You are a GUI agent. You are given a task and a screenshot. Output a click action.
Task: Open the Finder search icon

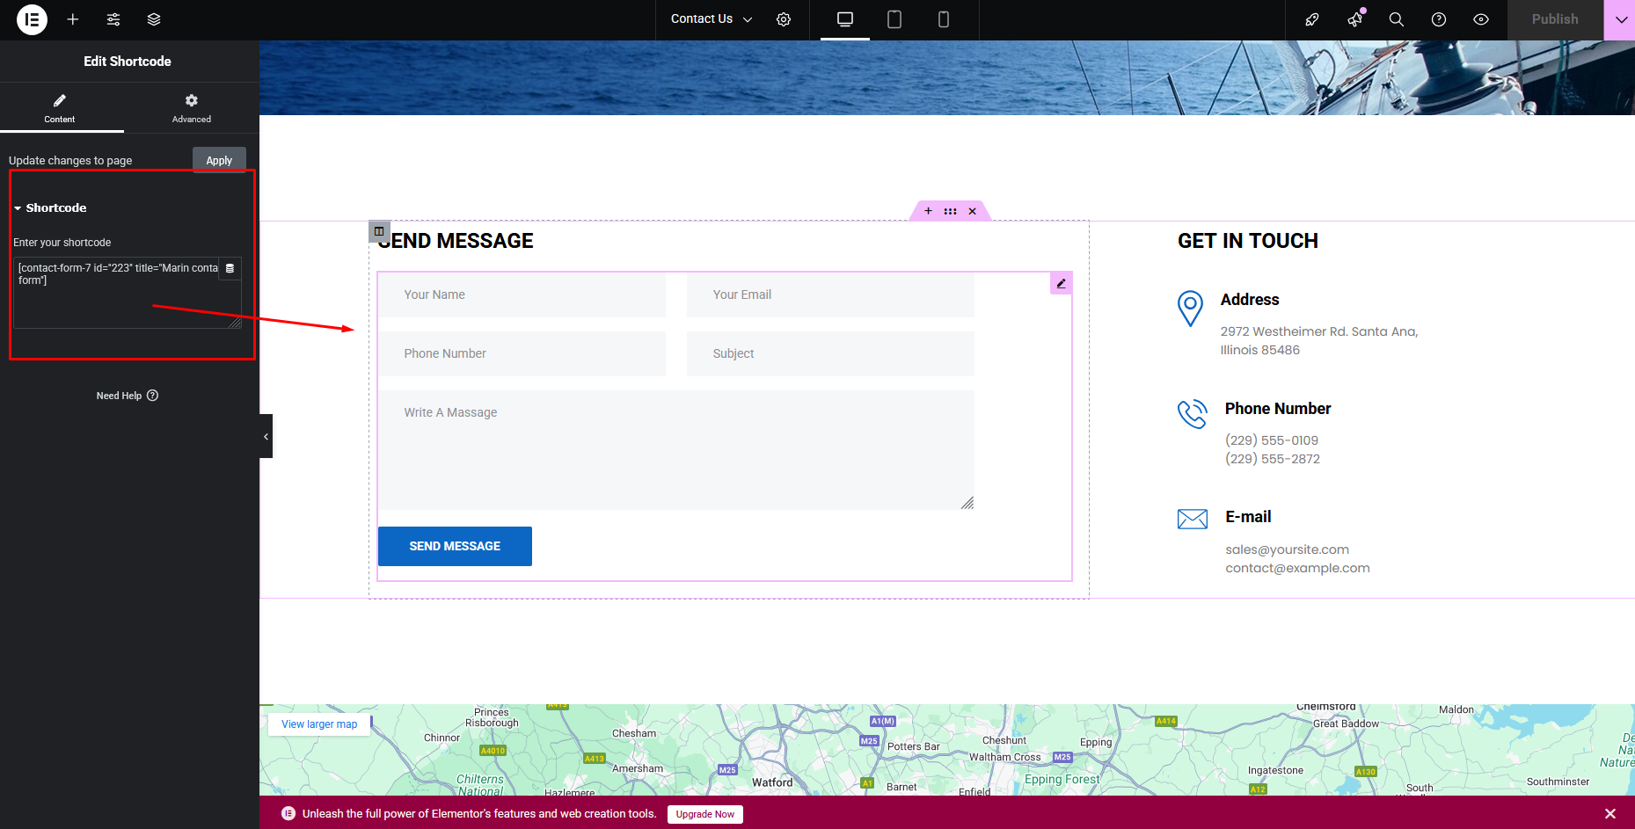click(1396, 19)
